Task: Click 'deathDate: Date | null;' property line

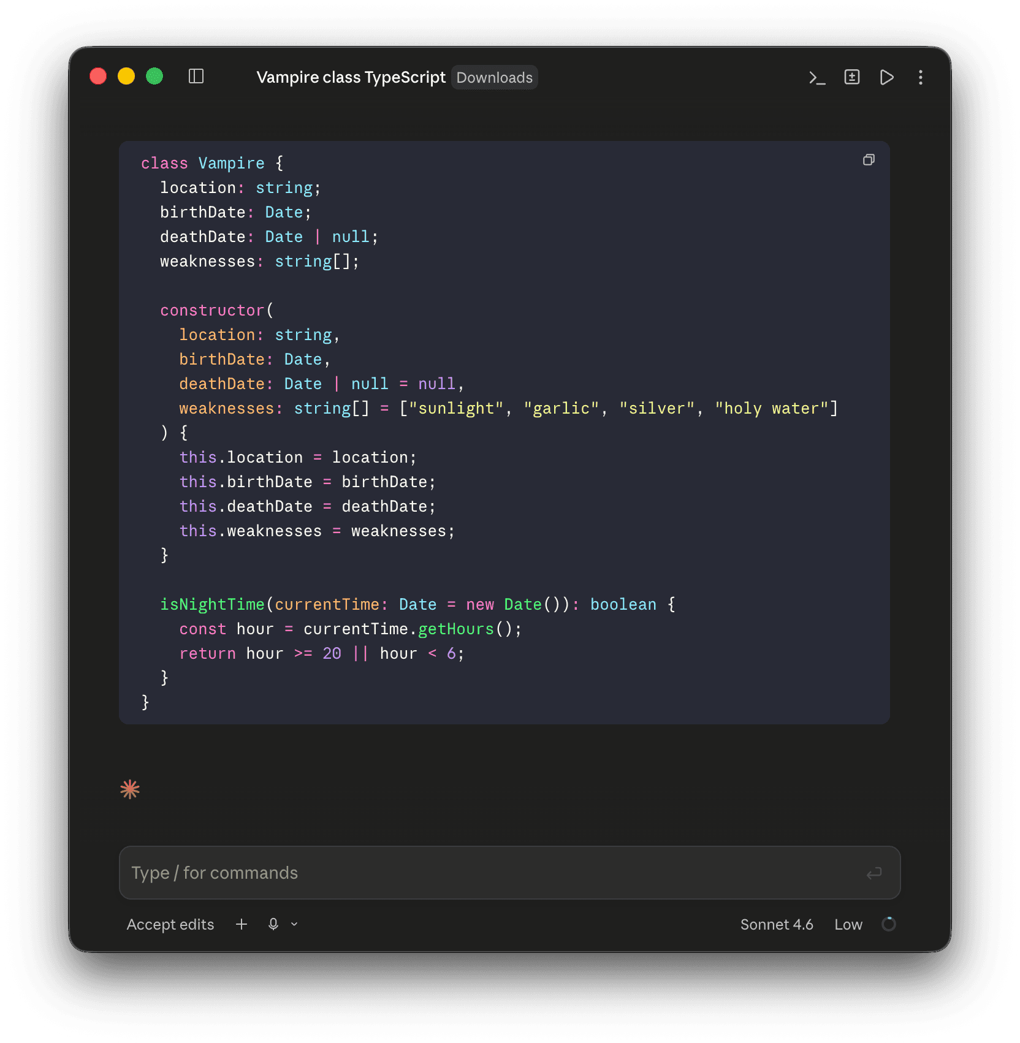Action: pyautogui.click(x=269, y=237)
